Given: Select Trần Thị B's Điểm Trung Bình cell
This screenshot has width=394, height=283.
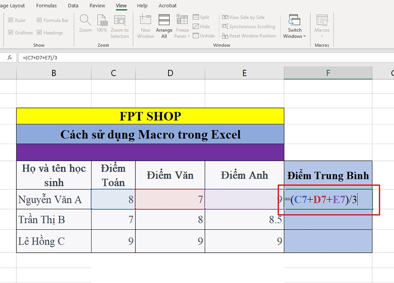Looking at the screenshot, I should 328,219.
